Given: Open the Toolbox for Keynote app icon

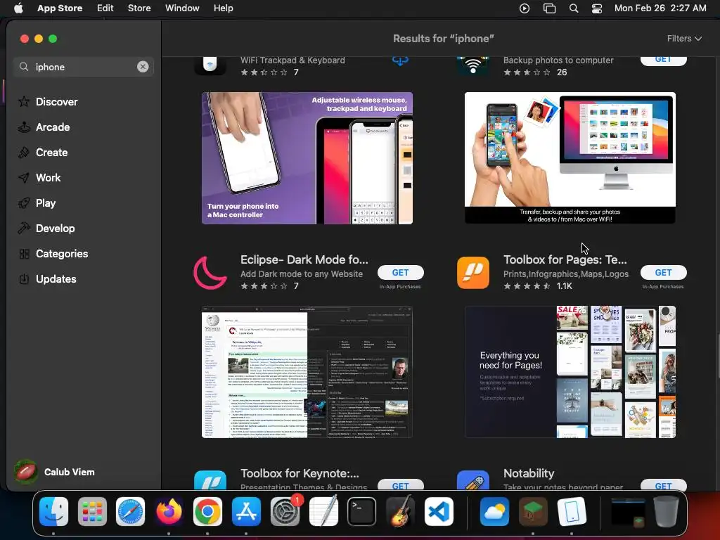Looking at the screenshot, I should 210,480.
